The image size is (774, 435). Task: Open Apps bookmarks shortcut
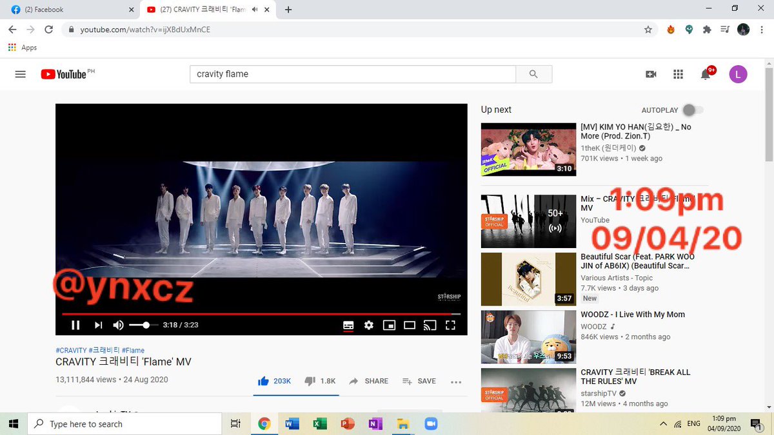(x=23, y=48)
